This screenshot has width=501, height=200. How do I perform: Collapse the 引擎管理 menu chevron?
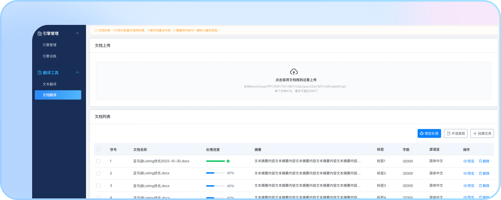click(x=77, y=33)
